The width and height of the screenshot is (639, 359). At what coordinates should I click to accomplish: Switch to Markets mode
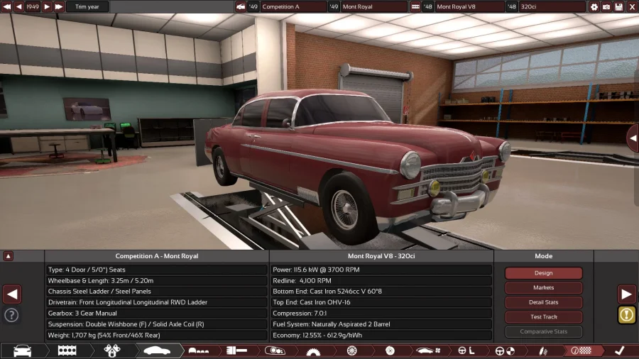click(x=543, y=287)
